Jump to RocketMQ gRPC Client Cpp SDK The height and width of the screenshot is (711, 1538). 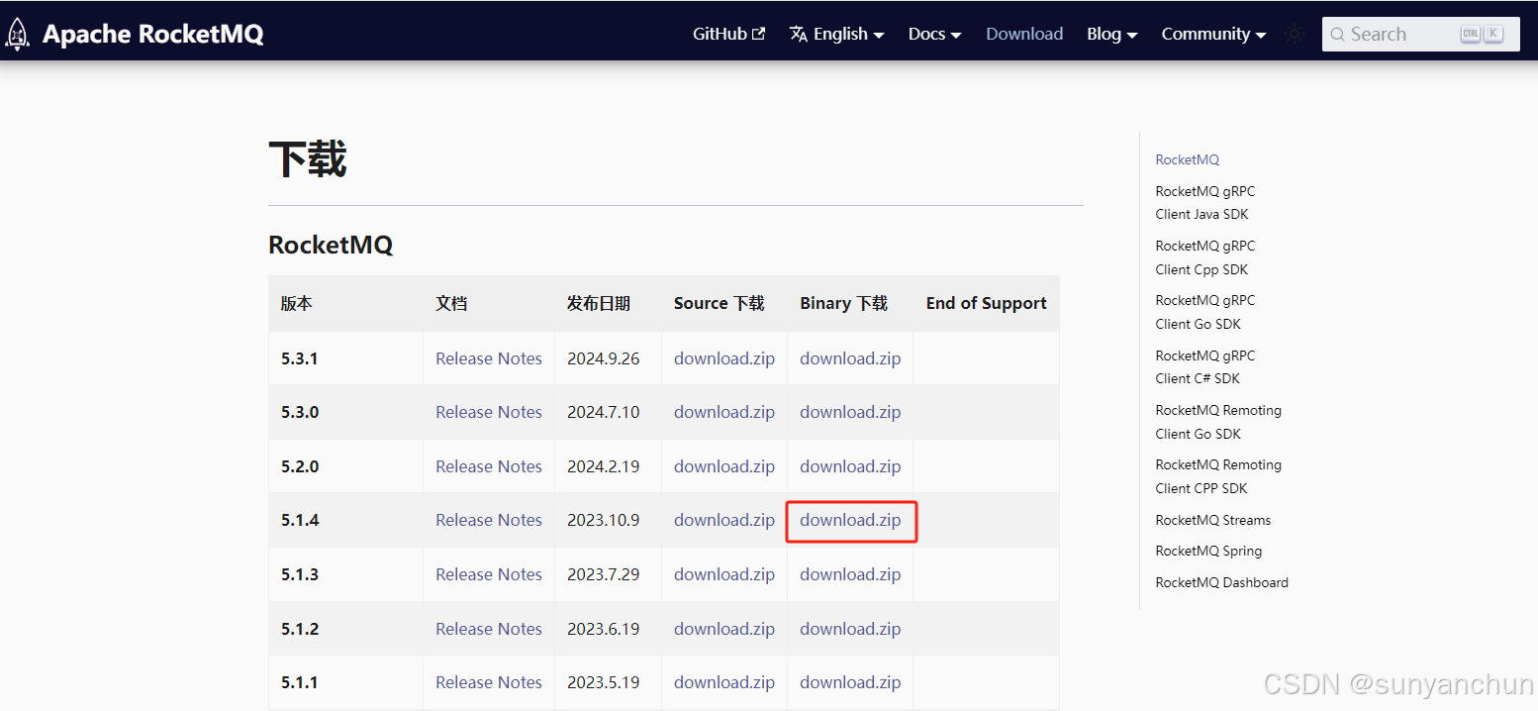1204,257
